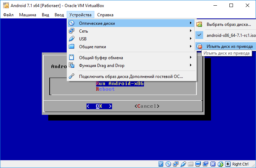
Task: Maximize the VirtualBox window
Action: tap(231, 5)
